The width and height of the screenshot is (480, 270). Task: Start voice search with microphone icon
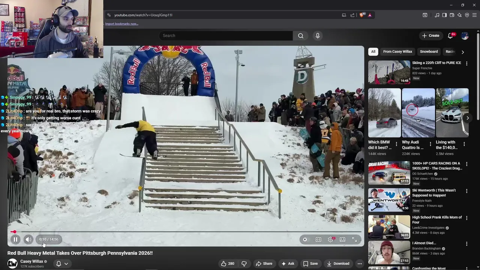318,36
